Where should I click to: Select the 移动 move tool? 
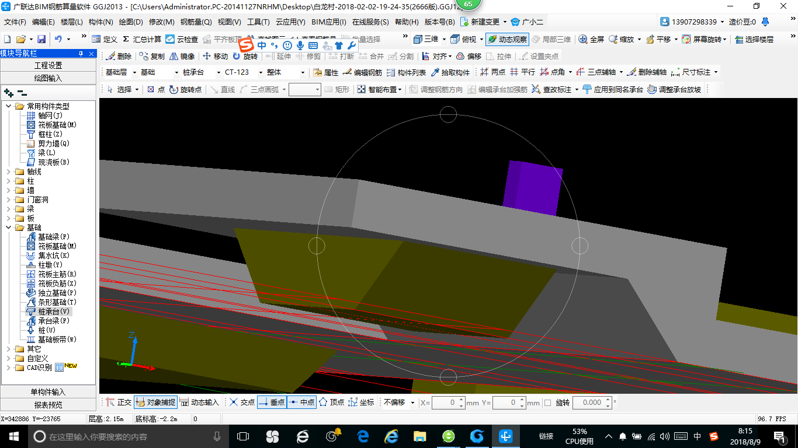[x=215, y=56]
